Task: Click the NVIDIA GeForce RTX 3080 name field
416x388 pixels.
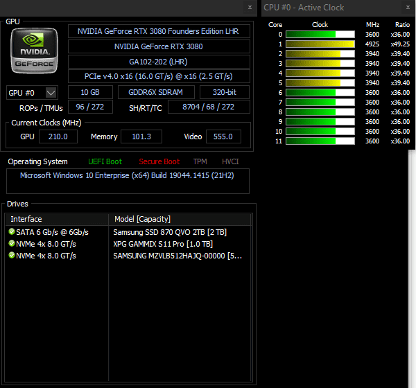Action: click(x=159, y=46)
